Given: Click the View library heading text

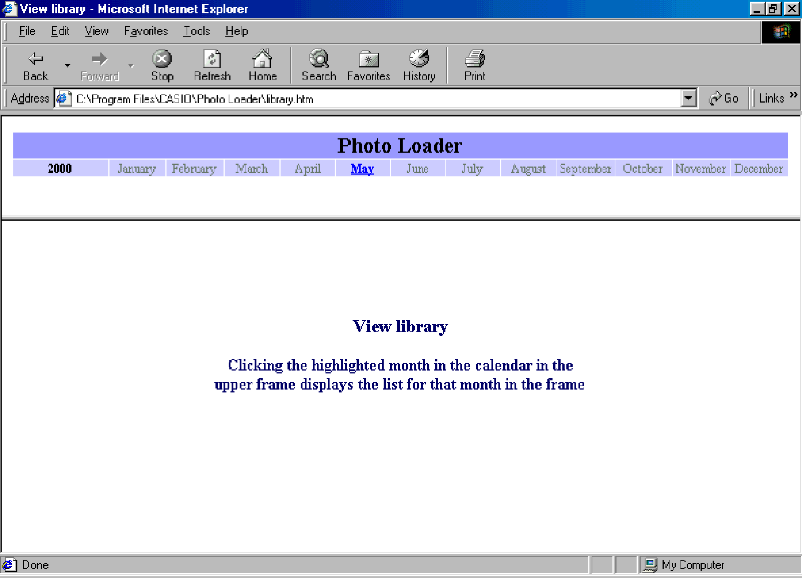Looking at the screenshot, I should [x=400, y=326].
